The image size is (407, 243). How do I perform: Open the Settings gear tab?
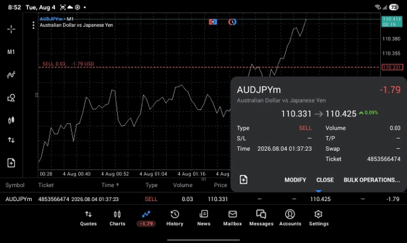[x=319, y=218]
